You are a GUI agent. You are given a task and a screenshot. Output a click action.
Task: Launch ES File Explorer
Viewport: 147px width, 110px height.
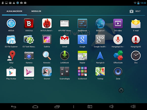tap(11, 39)
